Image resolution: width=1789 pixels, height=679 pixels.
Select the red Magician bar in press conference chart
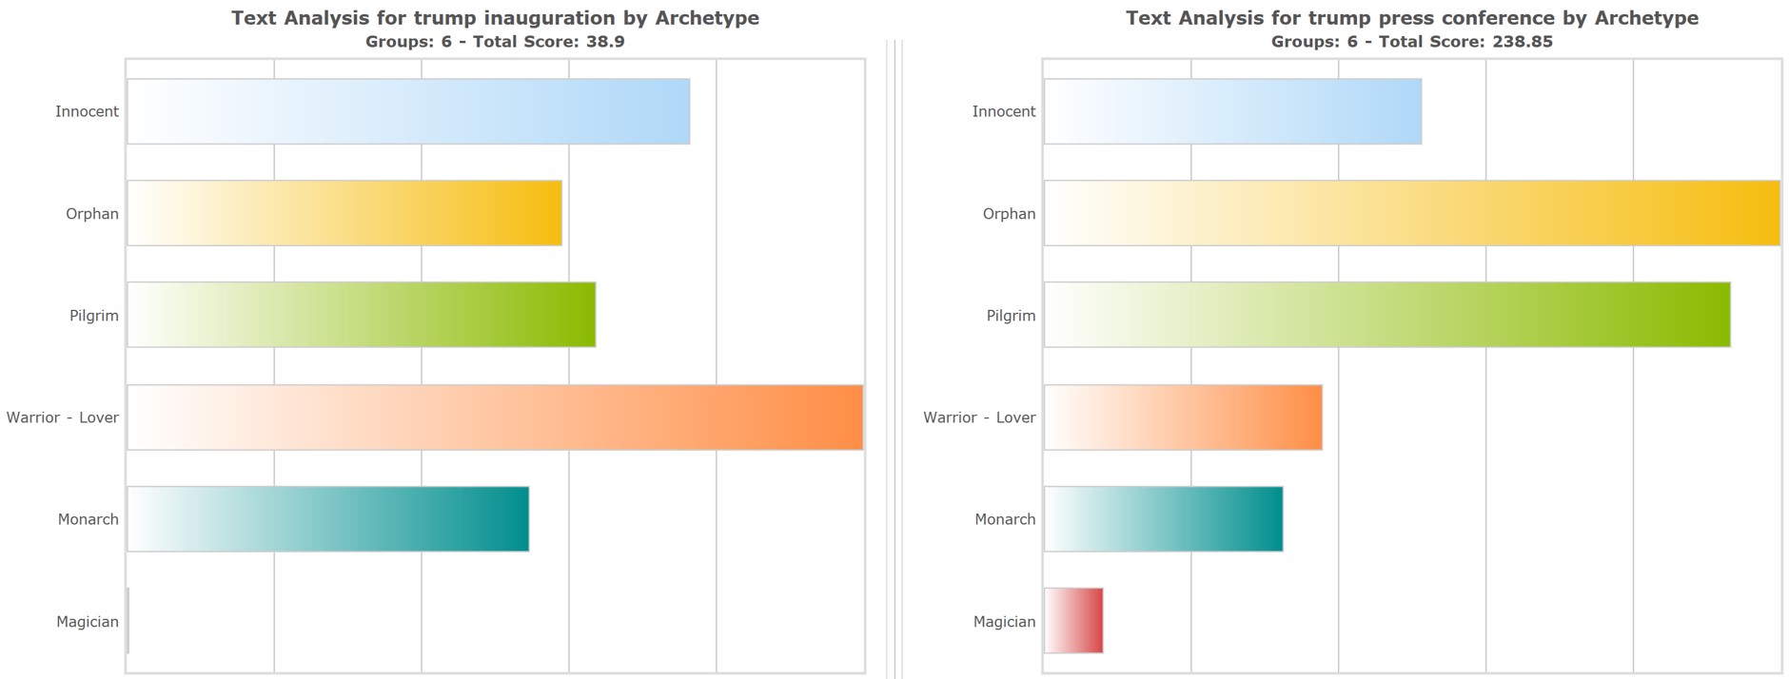(x=1073, y=621)
